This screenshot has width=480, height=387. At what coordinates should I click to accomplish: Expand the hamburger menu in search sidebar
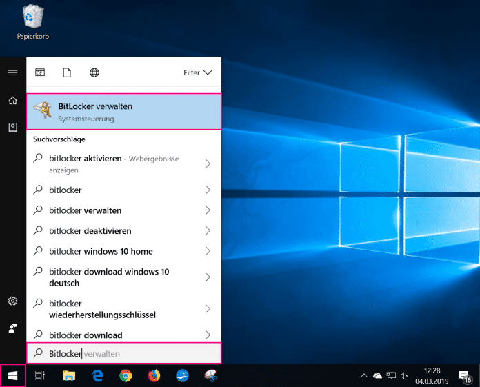[x=12, y=72]
